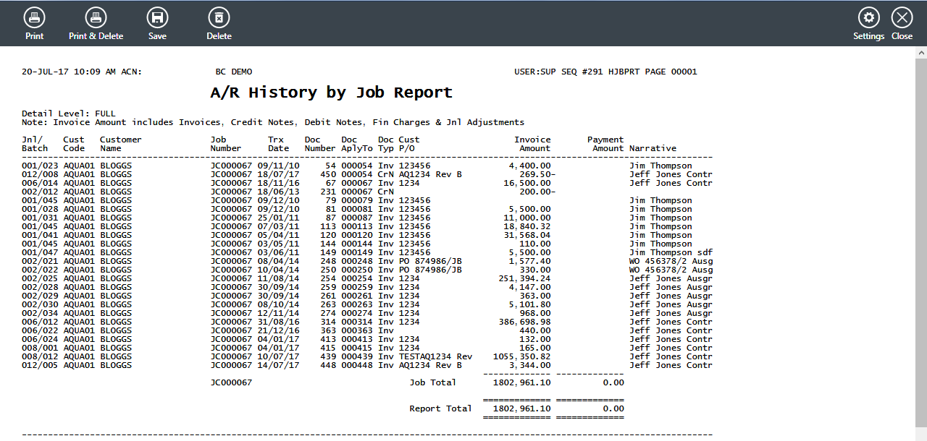
Task: Click the narrative "Jim Thompson sdf"
Action: (671, 252)
